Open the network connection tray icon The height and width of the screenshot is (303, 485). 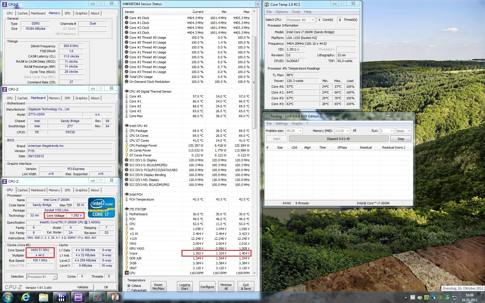click(454, 298)
